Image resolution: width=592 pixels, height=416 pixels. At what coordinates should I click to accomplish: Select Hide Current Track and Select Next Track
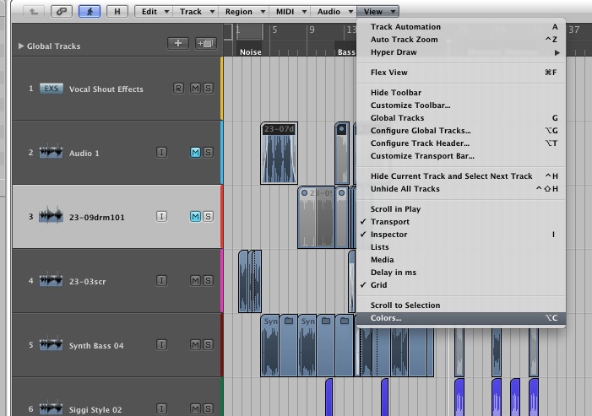(x=461, y=176)
